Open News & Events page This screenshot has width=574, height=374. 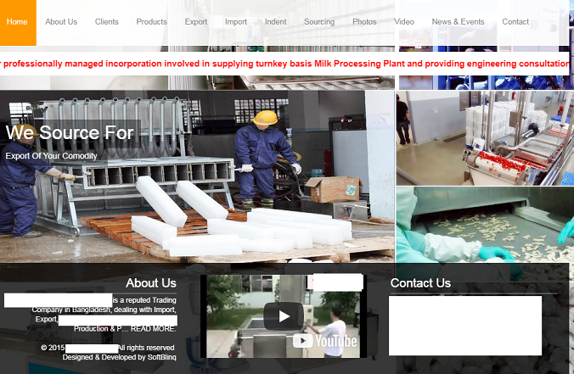coord(458,22)
